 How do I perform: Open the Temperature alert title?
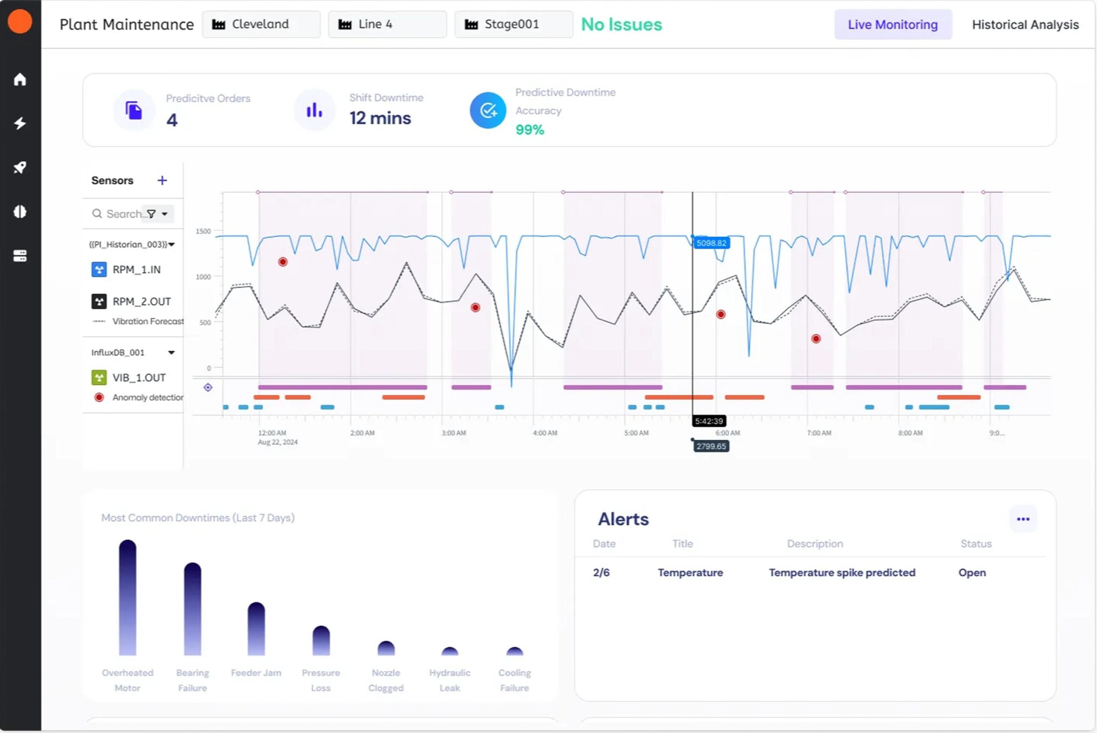click(x=690, y=573)
